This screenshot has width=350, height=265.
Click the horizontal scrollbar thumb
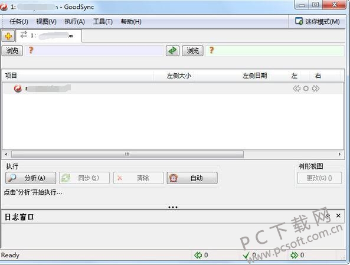point(127,154)
